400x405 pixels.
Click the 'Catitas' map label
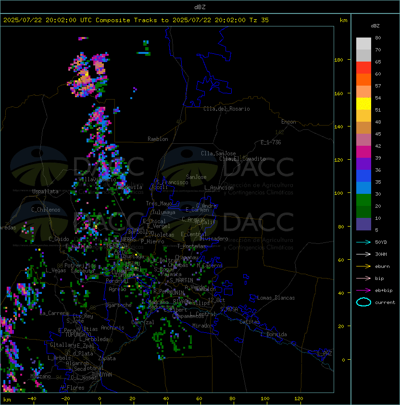point(250,322)
